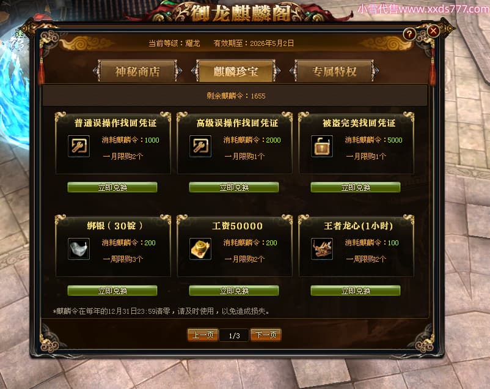Image resolution: width=490 pixels, height=389 pixels.
Task: Select the 工资50000 gold coin icon
Action: click(x=200, y=249)
